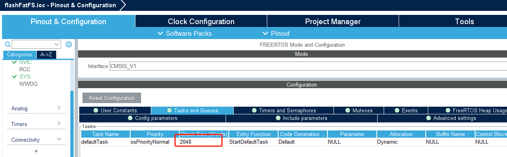Expand the Timers category
The width and height of the screenshot is (507, 157).
click(36, 124)
